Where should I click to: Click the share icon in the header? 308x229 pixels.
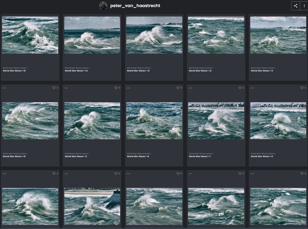pos(295,6)
